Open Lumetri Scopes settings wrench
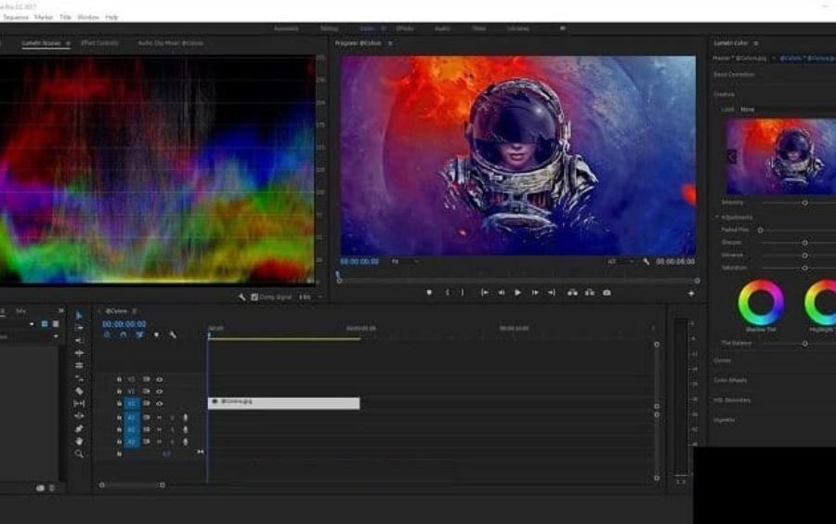This screenshot has width=836, height=524. click(242, 297)
